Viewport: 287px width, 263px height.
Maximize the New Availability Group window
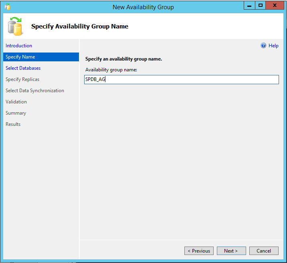pos(260,6)
